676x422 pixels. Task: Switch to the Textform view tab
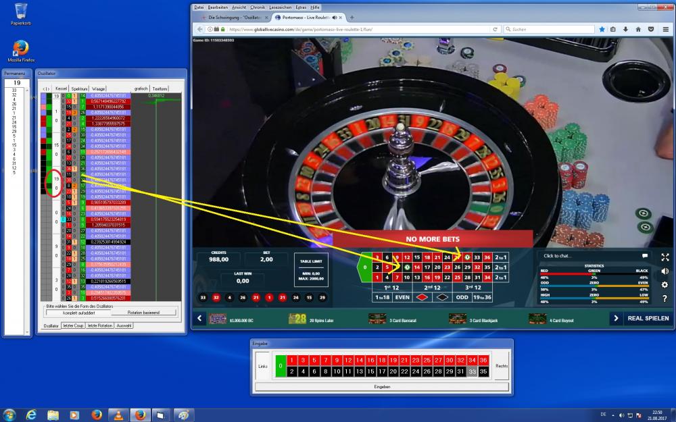(160, 88)
